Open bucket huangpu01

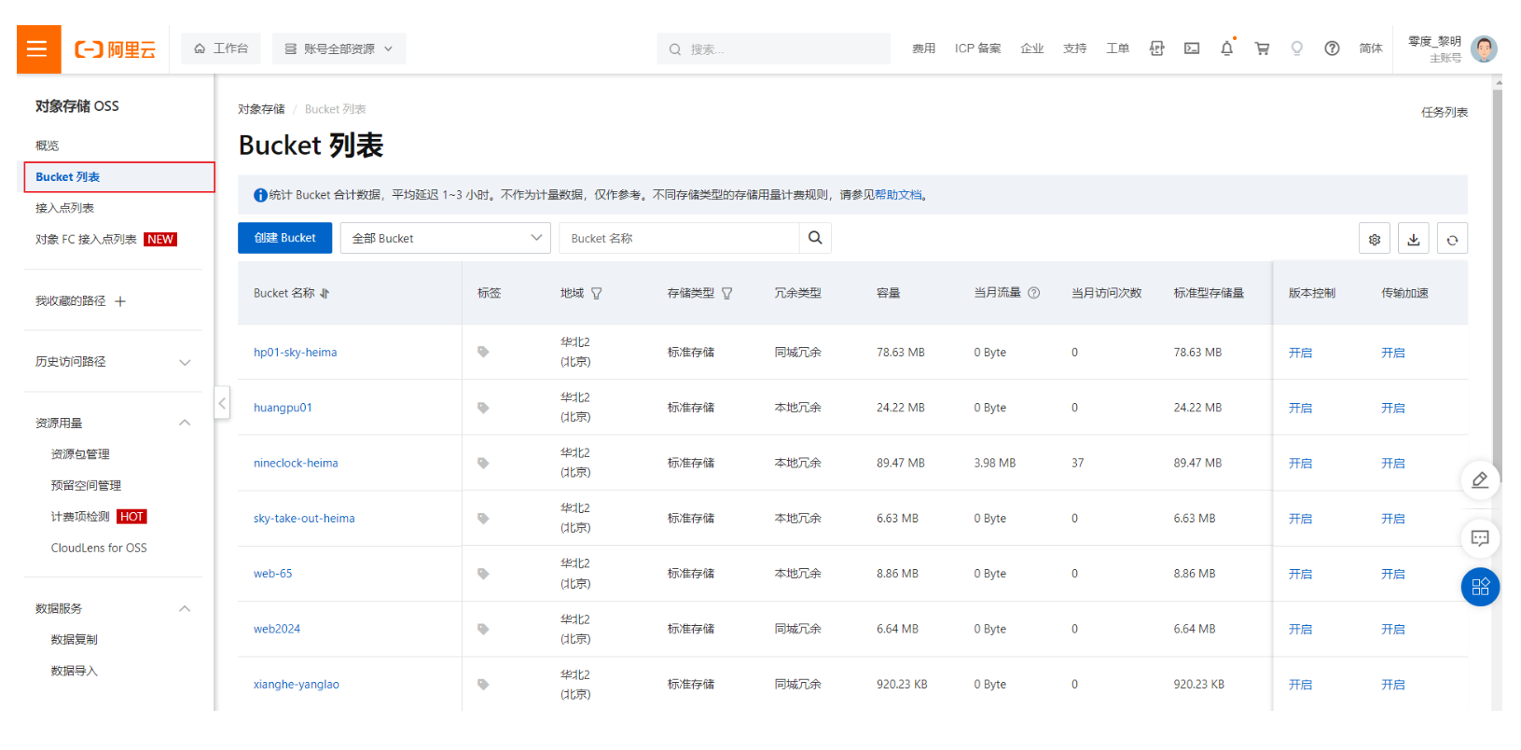coord(283,408)
